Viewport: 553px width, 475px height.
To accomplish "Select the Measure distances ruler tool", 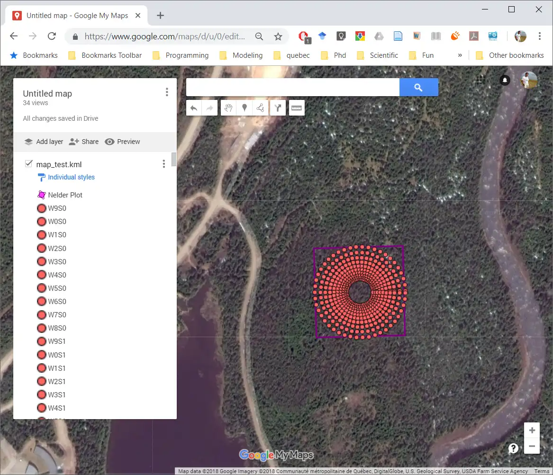I will point(297,108).
